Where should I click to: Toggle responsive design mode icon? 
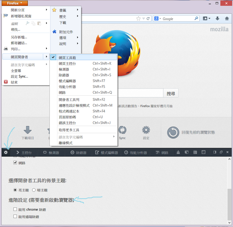pyautogui.click(x=203, y=152)
